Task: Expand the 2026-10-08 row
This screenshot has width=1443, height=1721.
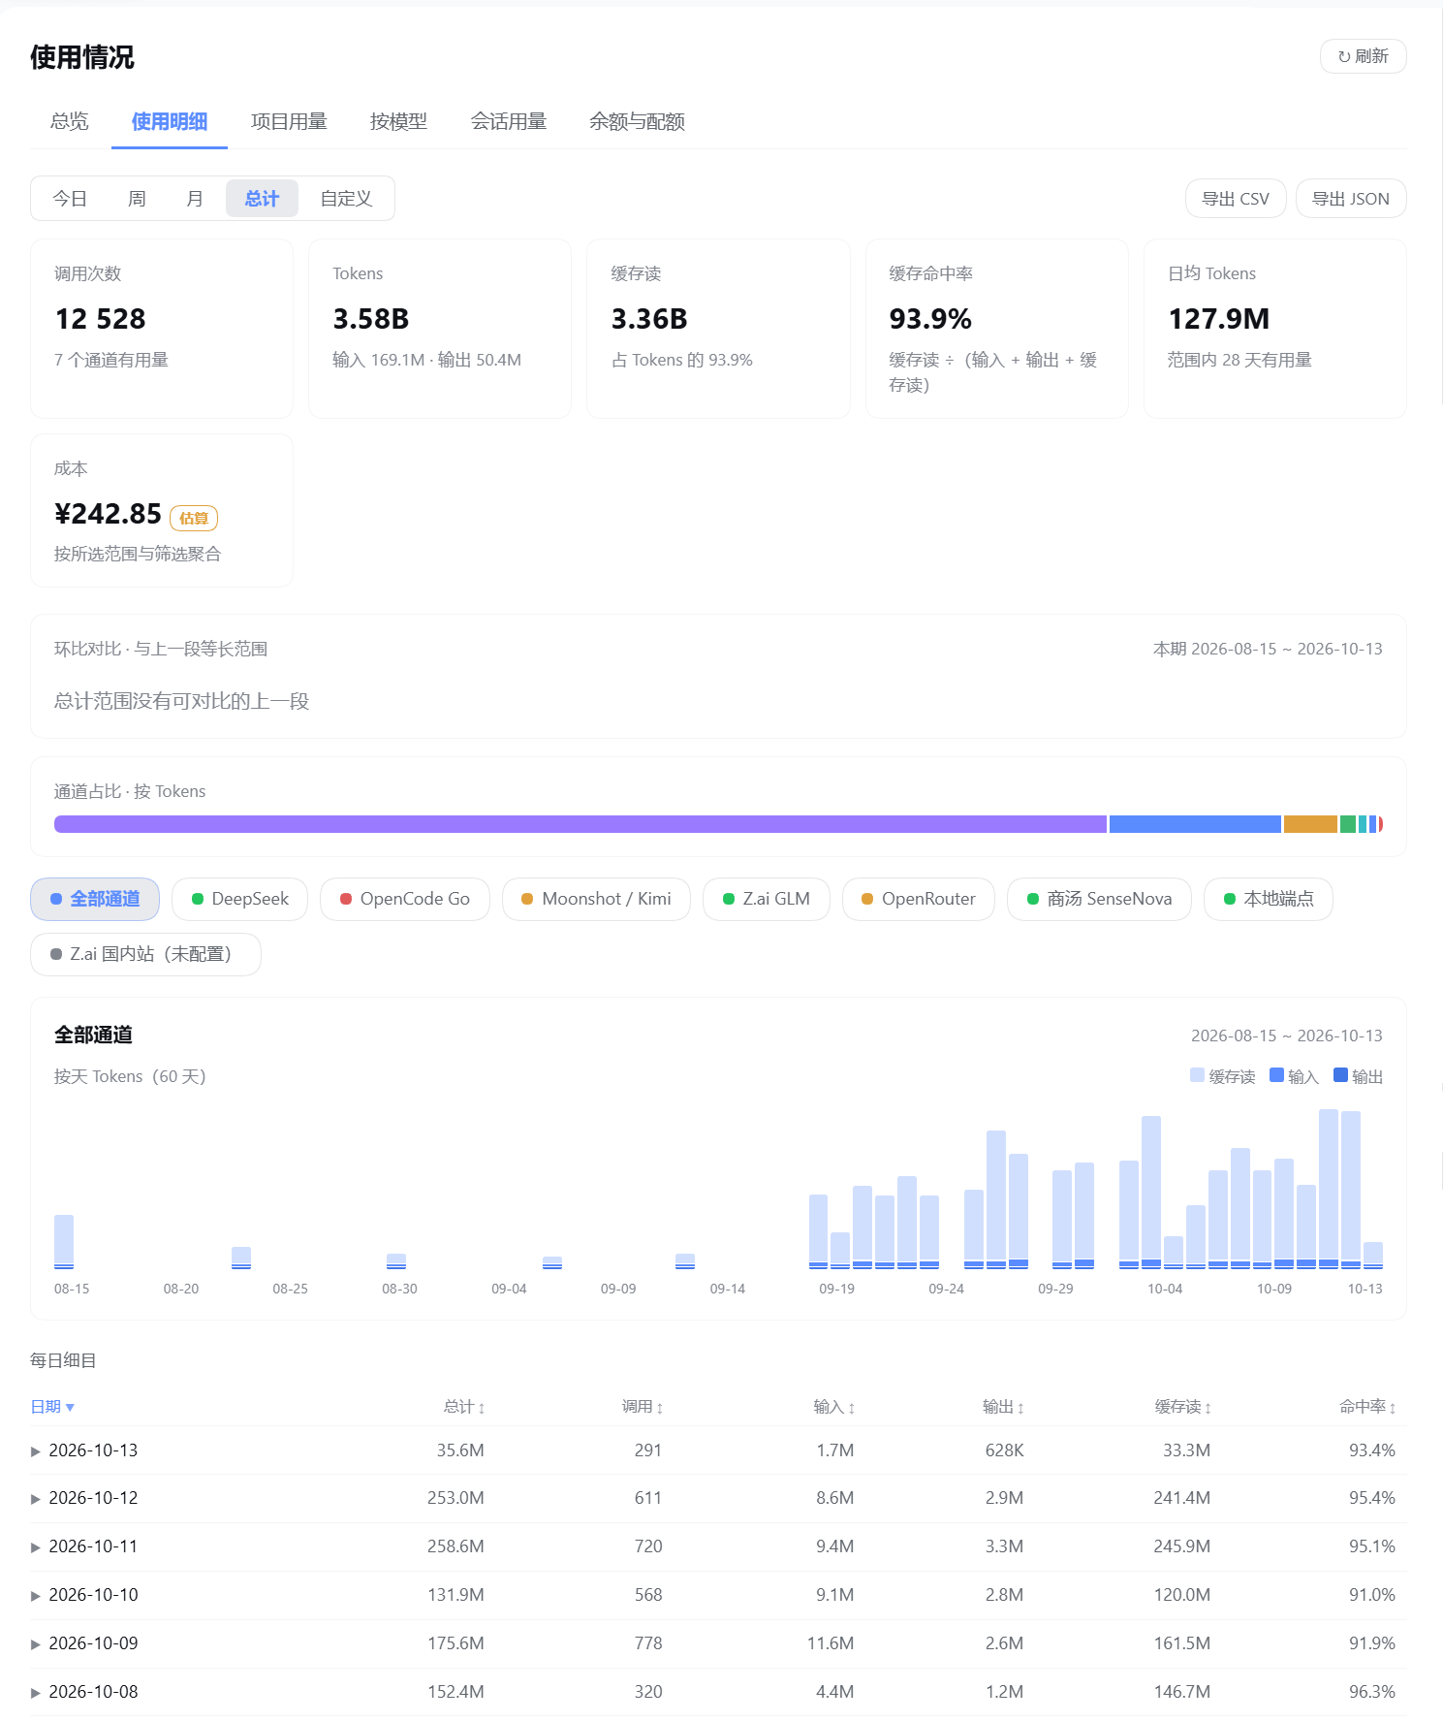Action: (36, 1693)
